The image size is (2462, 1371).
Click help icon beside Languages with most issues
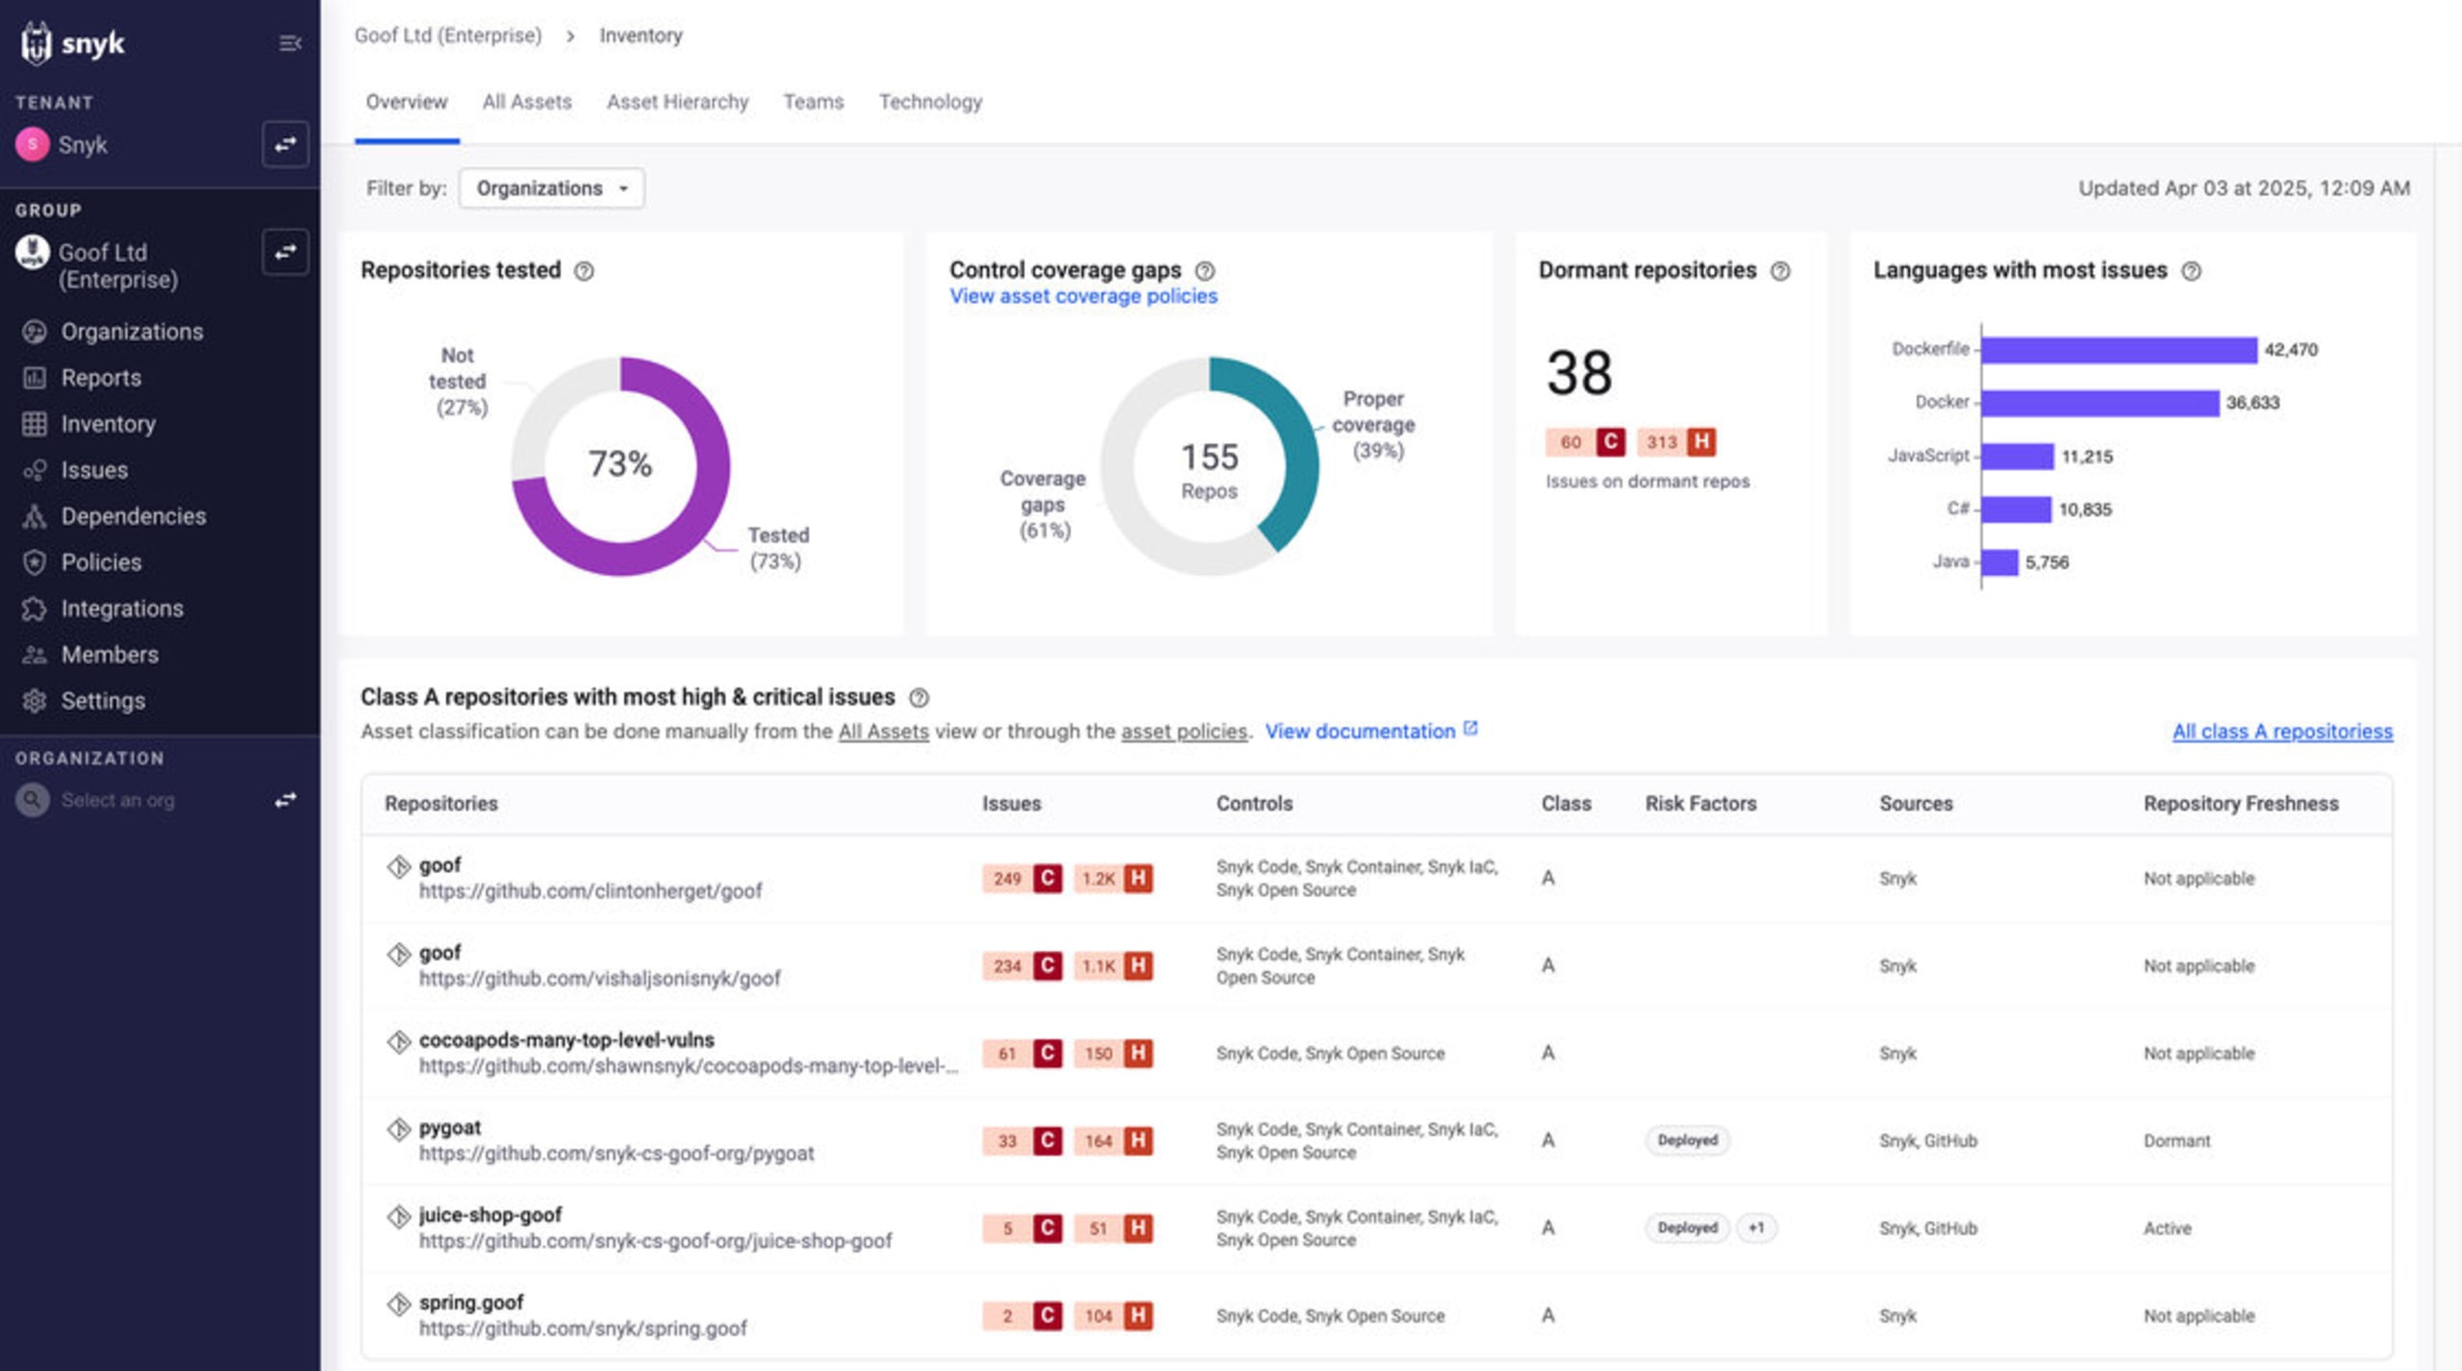2192,271
